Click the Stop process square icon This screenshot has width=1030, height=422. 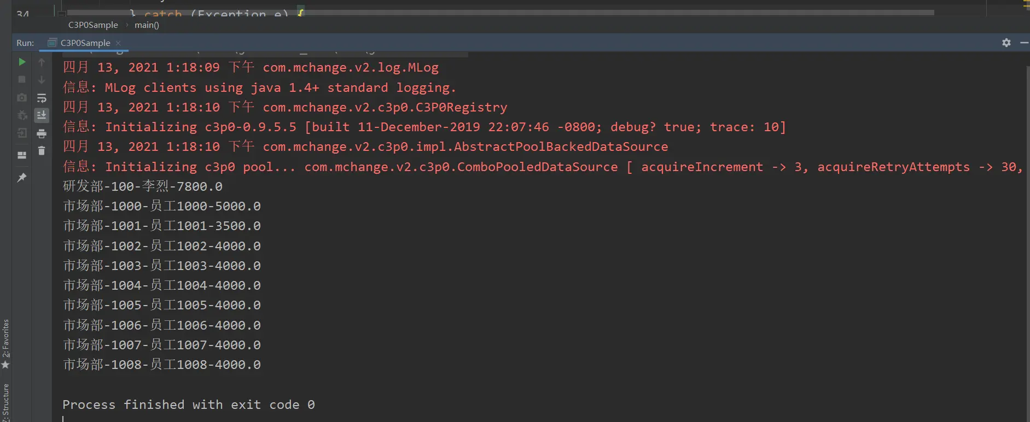click(x=22, y=80)
